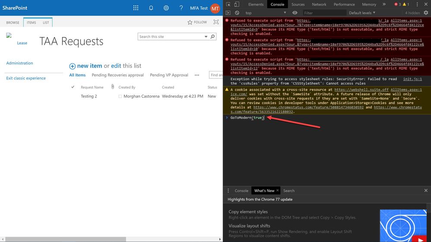Switch to the Network tab
The image size is (431, 242).
click(x=319, y=4)
